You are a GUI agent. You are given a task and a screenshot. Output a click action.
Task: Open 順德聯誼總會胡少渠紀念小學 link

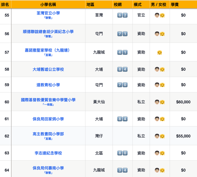[48, 31]
